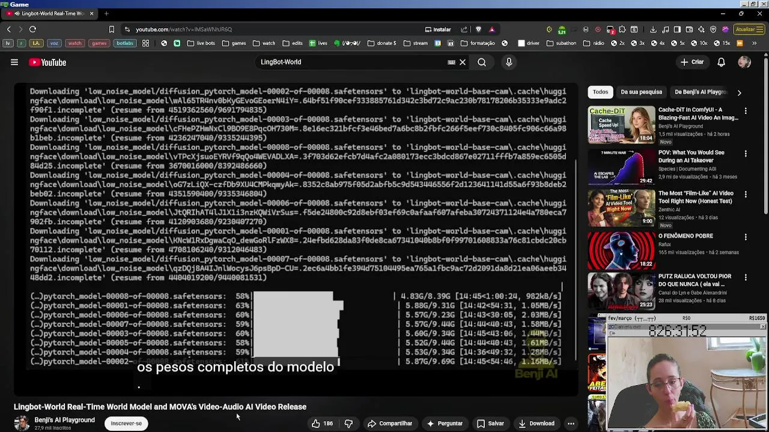Download the video via Download button
Image resolution: width=769 pixels, height=432 pixels.
click(536, 424)
